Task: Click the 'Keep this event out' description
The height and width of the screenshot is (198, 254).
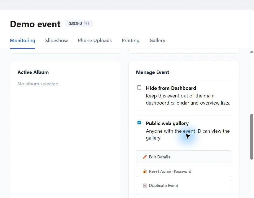Action: click(188, 99)
